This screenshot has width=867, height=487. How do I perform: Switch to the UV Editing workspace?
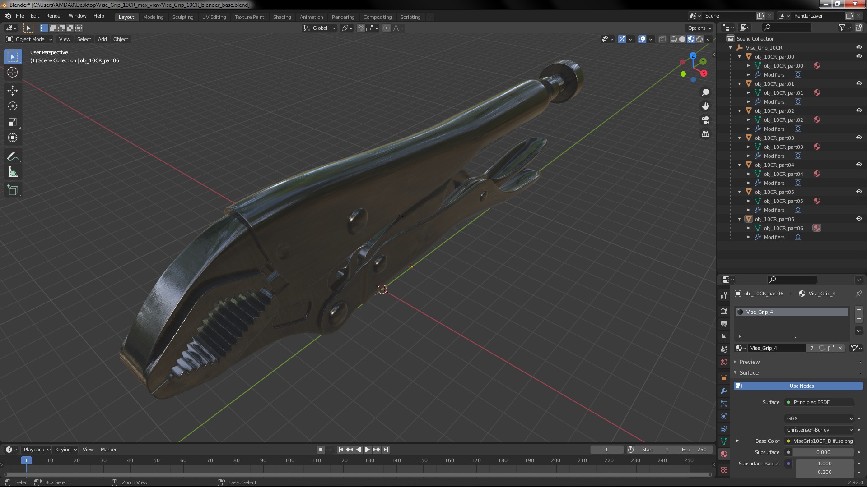[214, 17]
